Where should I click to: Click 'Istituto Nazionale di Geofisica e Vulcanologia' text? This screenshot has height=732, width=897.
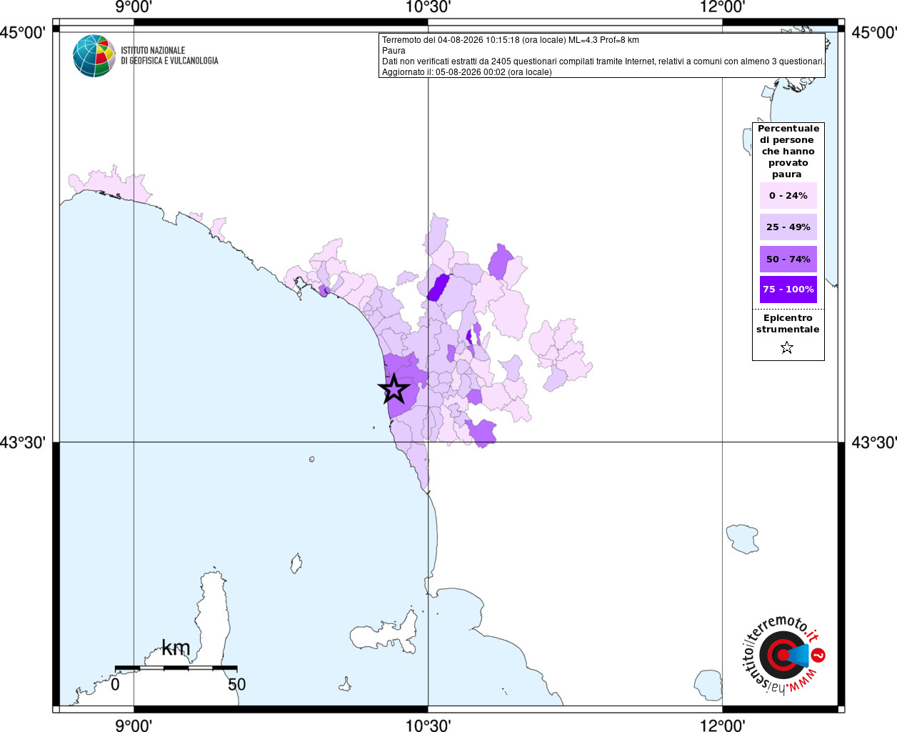point(169,56)
